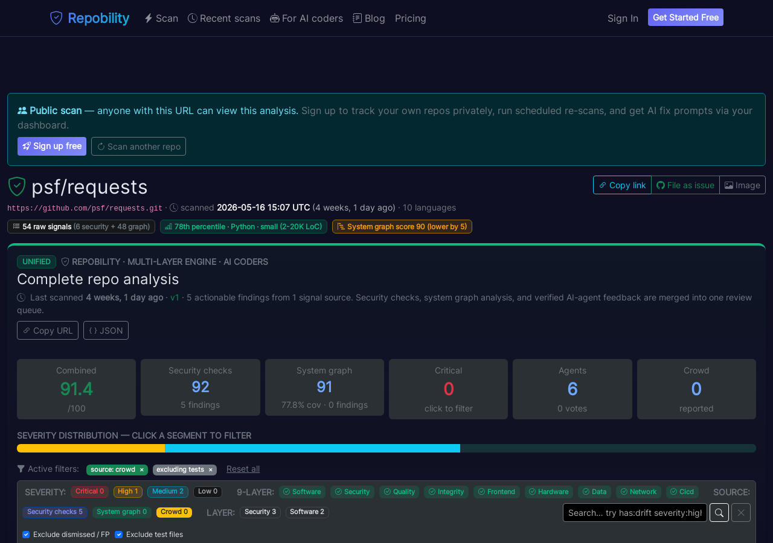This screenshot has height=543, width=773.
Task: Filter by the cyan severity bar segment
Action: point(312,448)
